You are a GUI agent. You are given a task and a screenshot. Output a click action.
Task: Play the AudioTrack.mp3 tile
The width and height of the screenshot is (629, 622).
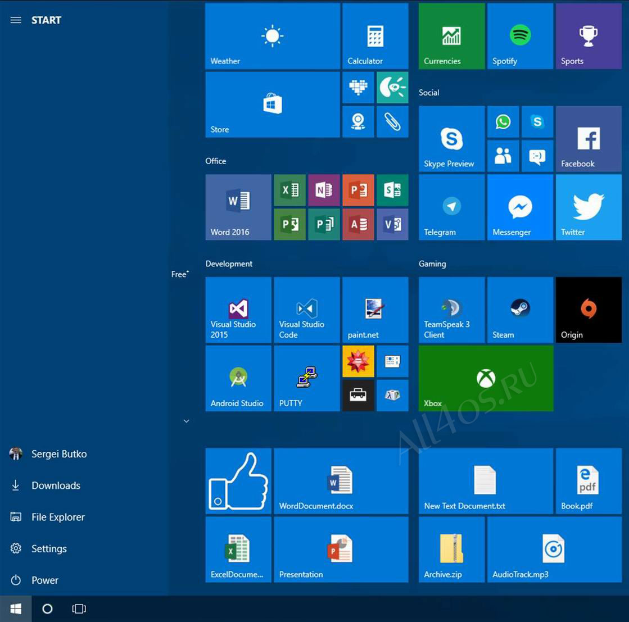(554, 550)
